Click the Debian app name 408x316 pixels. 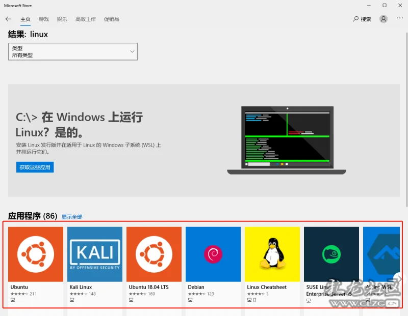pyautogui.click(x=196, y=287)
